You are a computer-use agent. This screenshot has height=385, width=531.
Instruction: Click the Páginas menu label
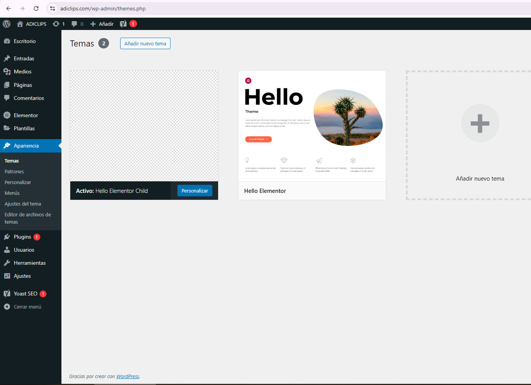point(23,85)
